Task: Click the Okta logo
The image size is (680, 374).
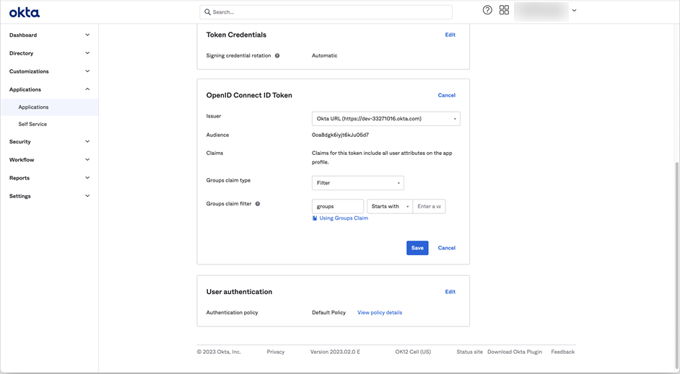Action: click(25, 12)
